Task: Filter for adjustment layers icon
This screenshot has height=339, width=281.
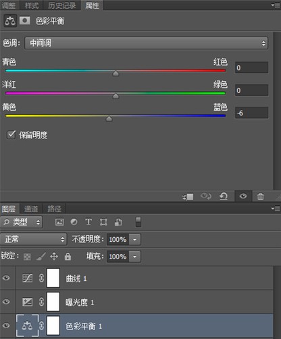Action: (74, 222)
